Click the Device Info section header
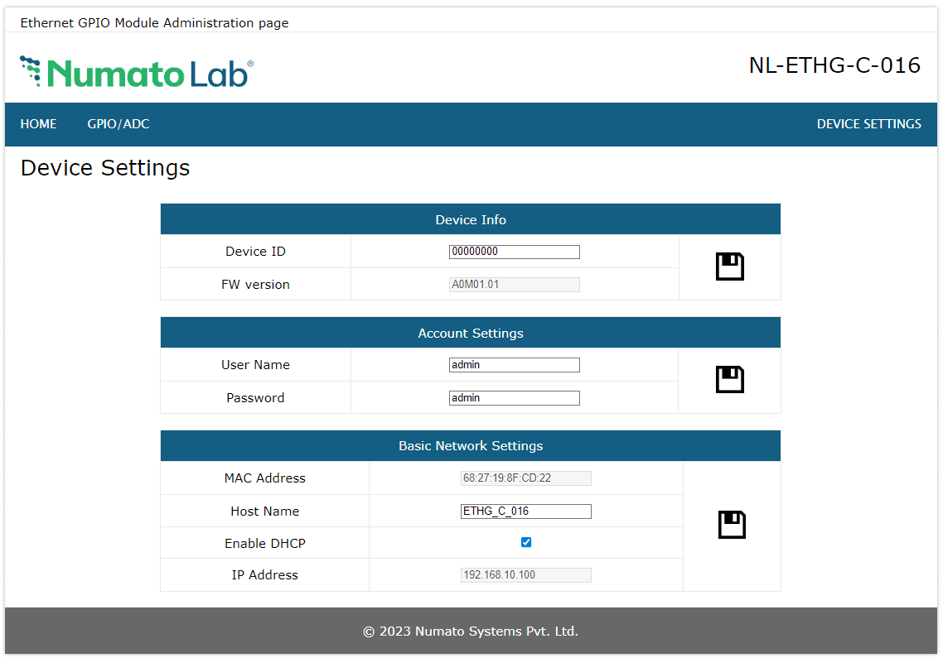The height and width of the screenshot is (658, 943). coord(471,220)
